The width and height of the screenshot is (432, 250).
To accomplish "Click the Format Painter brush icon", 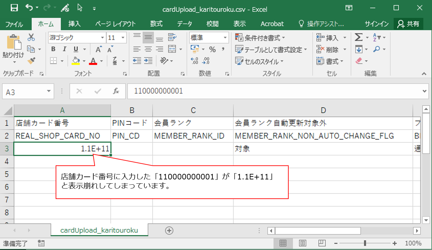I will click(31, 61).
